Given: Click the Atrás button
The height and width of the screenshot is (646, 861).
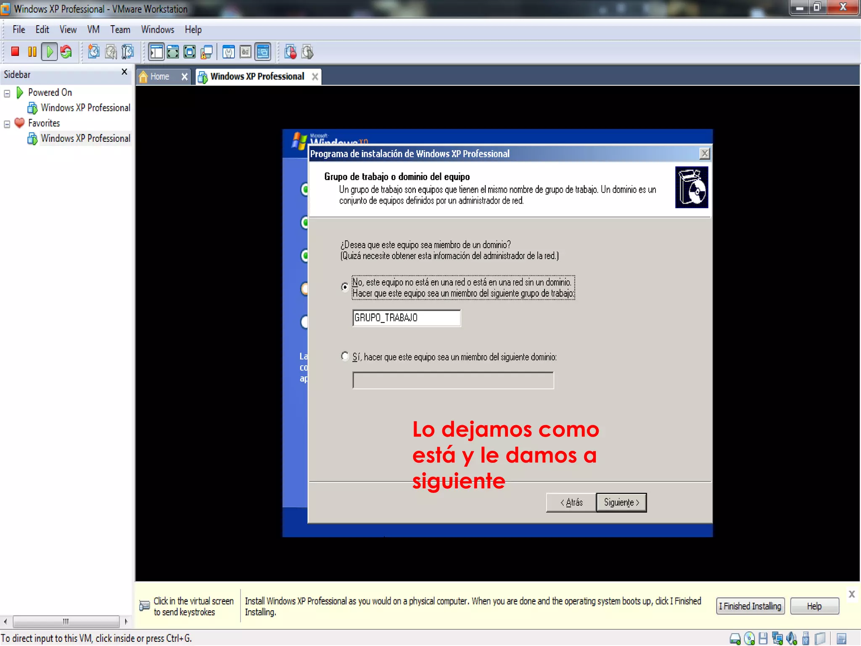Looking at the screenshot, I should coord(571,502).
